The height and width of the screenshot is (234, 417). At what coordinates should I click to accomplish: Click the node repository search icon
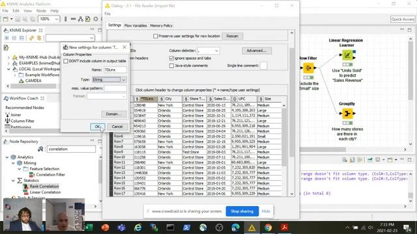tap(40, 149)
